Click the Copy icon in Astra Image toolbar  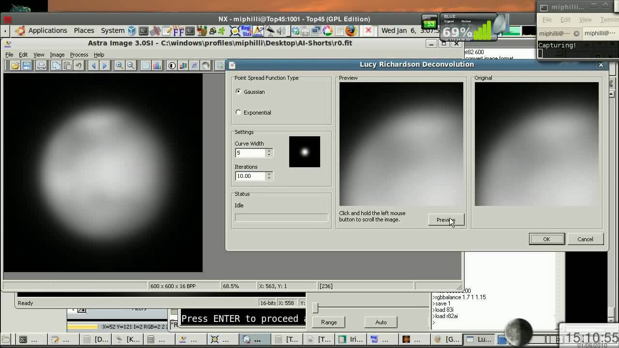[x=57, y=66]
